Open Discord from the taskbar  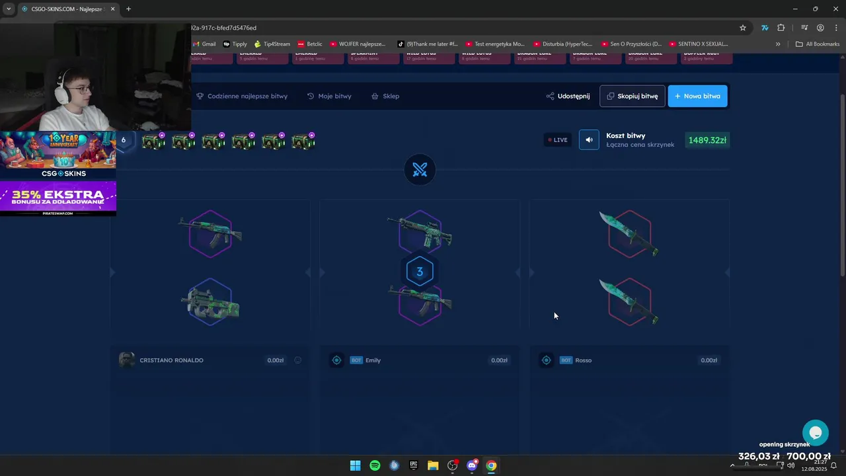(472, 465)
